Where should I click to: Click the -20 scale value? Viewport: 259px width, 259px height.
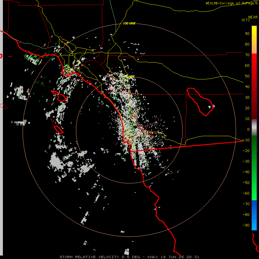pyautogui.click(x=246, y=151)
